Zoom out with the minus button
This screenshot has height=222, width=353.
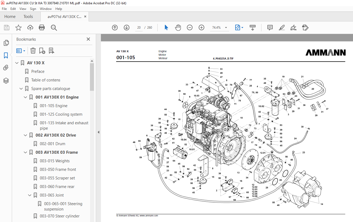pos(190,28)
